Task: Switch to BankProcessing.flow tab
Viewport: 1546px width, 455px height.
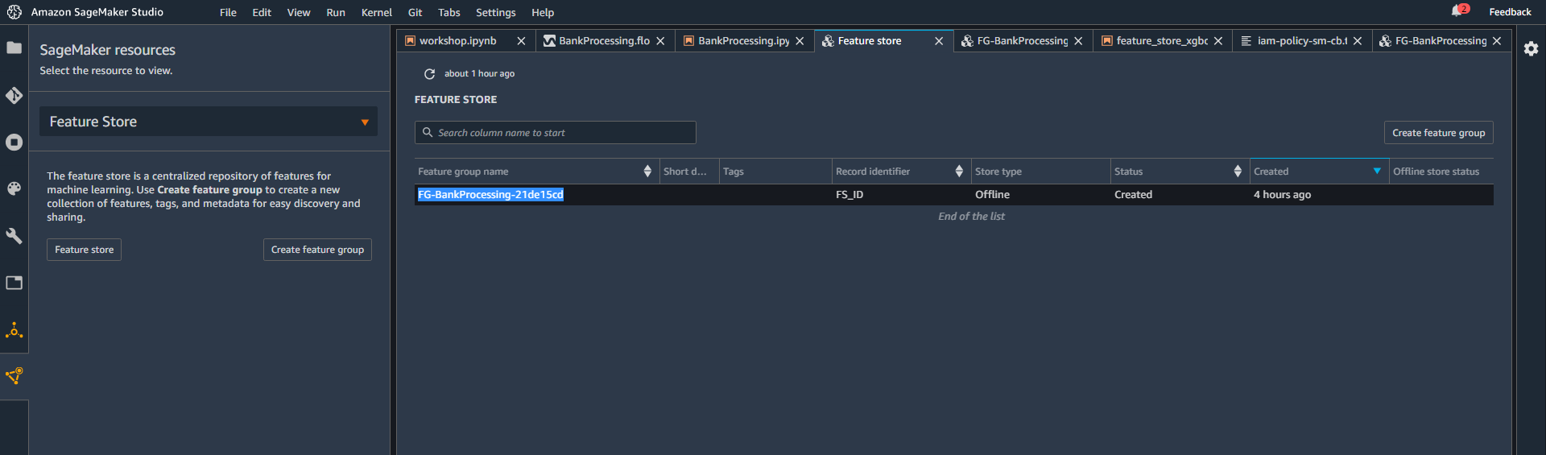Action: (604, 41)
